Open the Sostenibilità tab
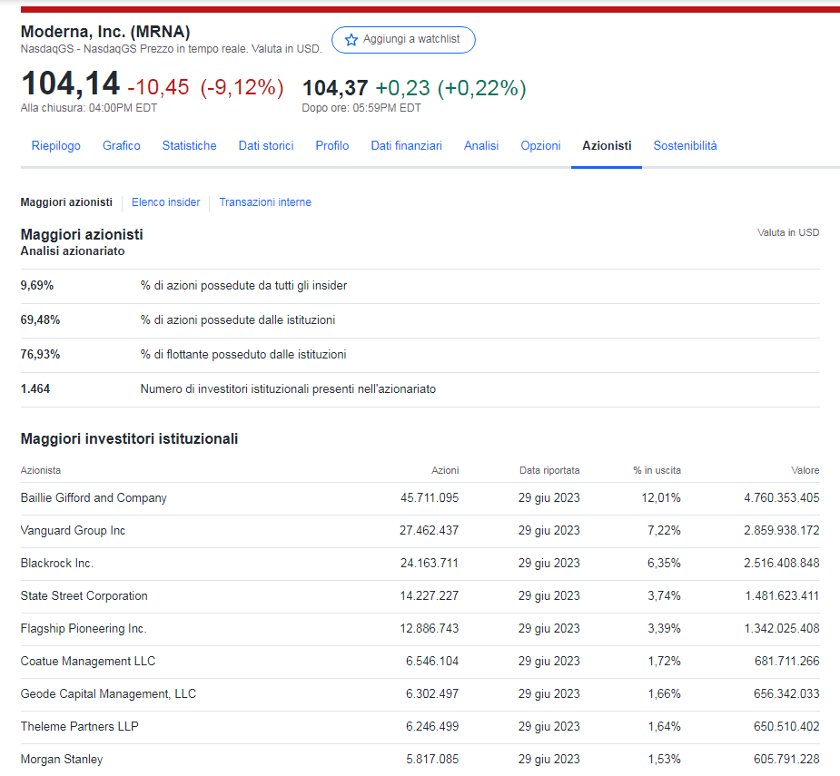The image size is (840, 776). click(x=685, y=145)
